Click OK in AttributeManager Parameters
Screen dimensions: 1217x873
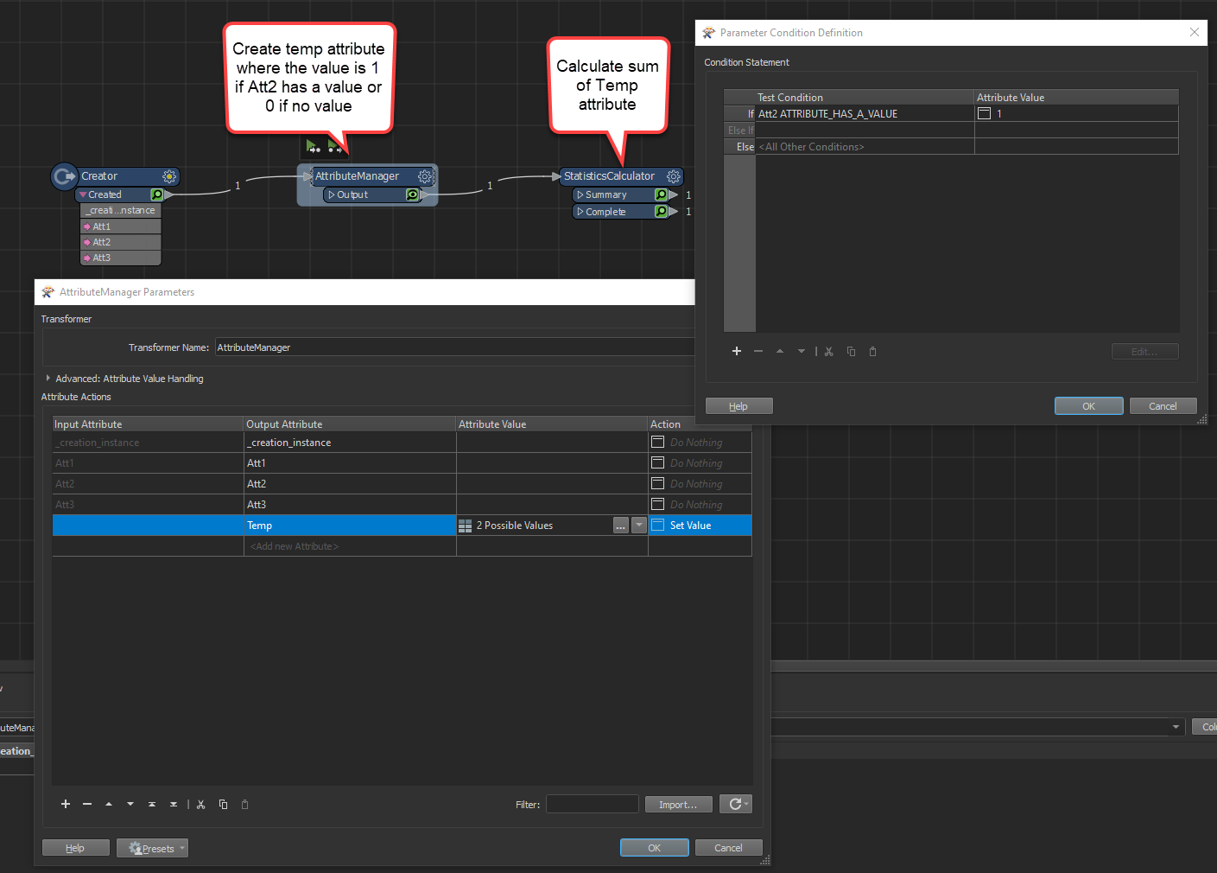[x=655, y=848]
